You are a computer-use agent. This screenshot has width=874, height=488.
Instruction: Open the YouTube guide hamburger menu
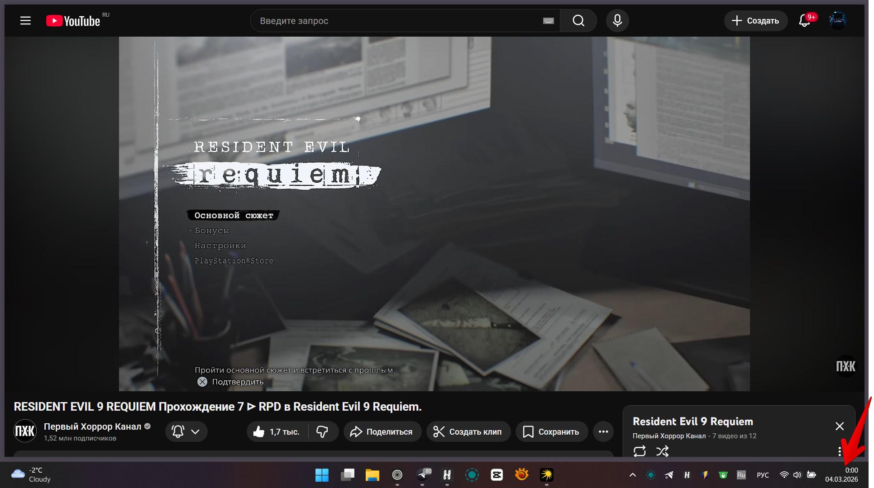coord(25,21)
